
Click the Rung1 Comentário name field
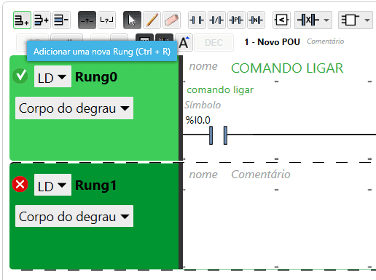click(x=261, y=175)
